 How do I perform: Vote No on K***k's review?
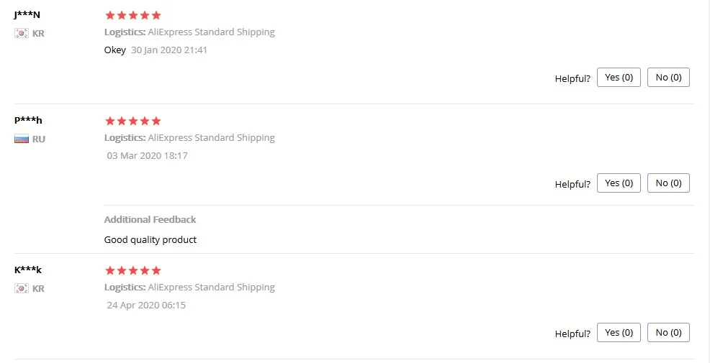click(x=668, y=332)
